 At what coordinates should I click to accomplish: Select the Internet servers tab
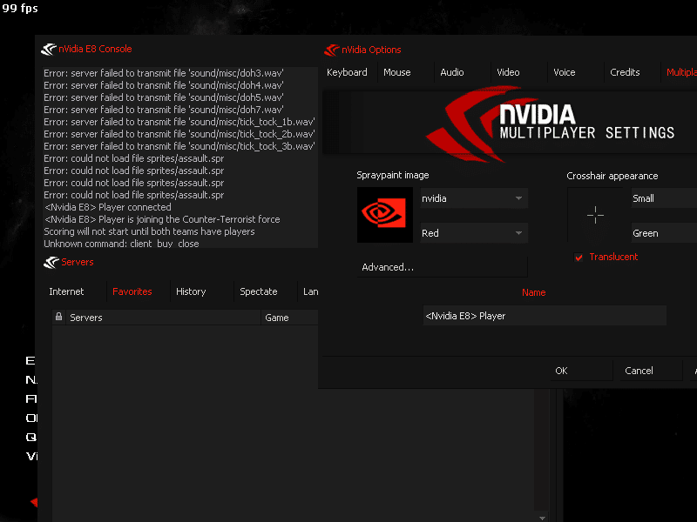[66, 291]
